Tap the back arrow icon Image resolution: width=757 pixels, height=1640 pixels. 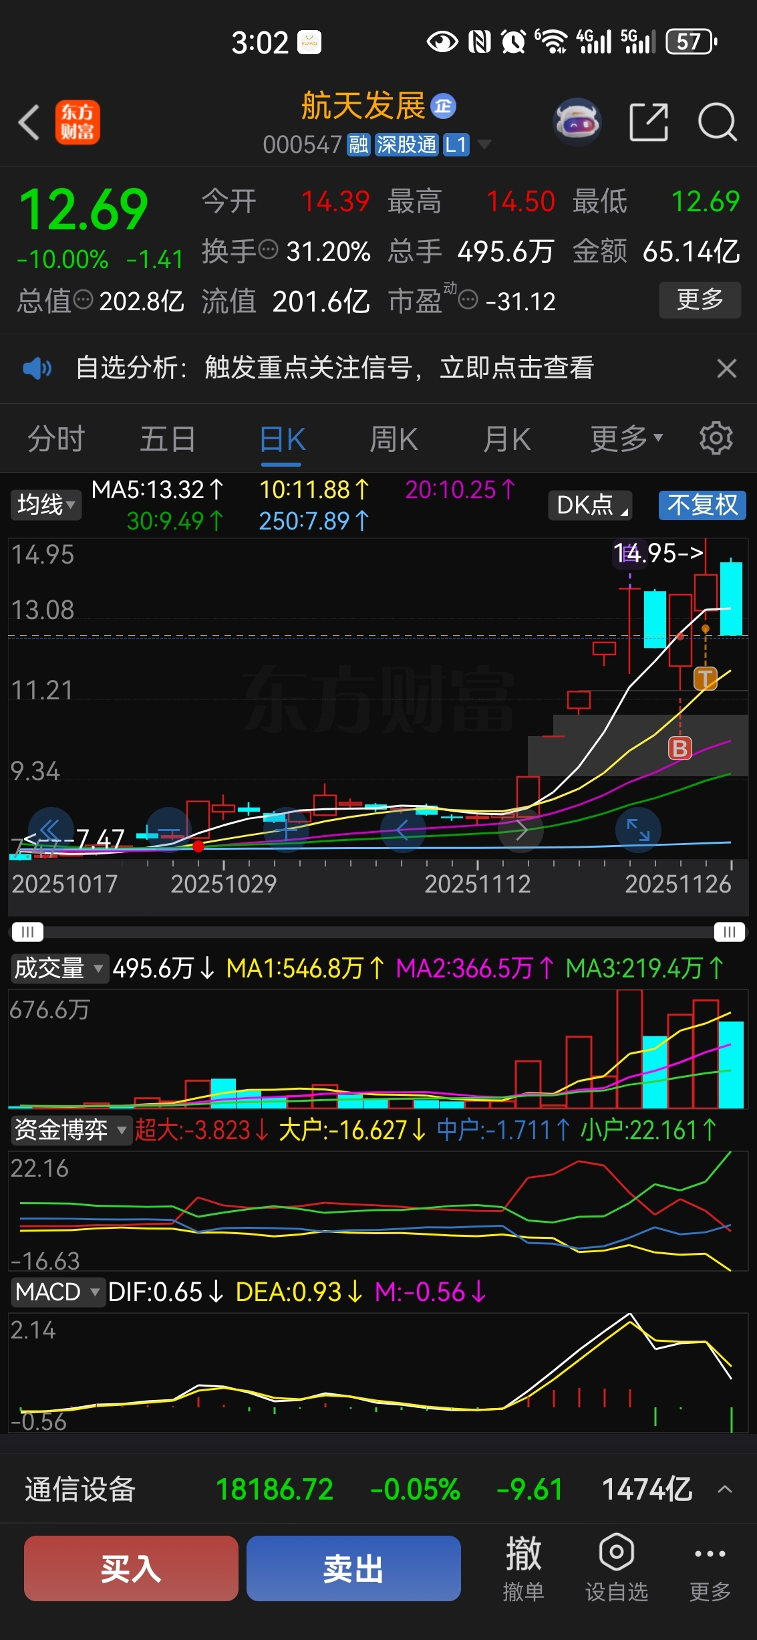(x=29, y=122)
